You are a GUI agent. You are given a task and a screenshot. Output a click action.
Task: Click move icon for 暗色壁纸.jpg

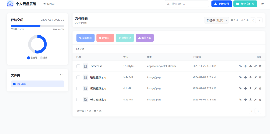point(245,77)
